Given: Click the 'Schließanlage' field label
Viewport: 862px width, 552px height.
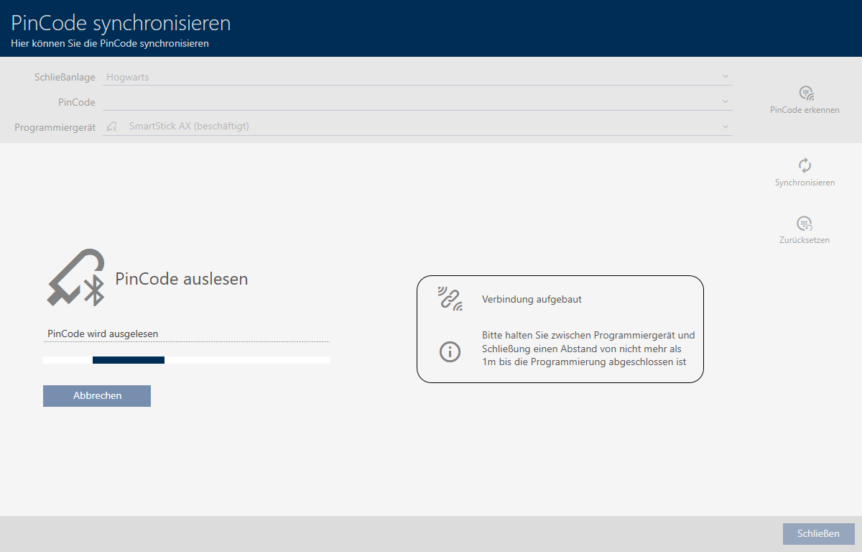Looking at the screenshot, I should click(x=65, y=77).
